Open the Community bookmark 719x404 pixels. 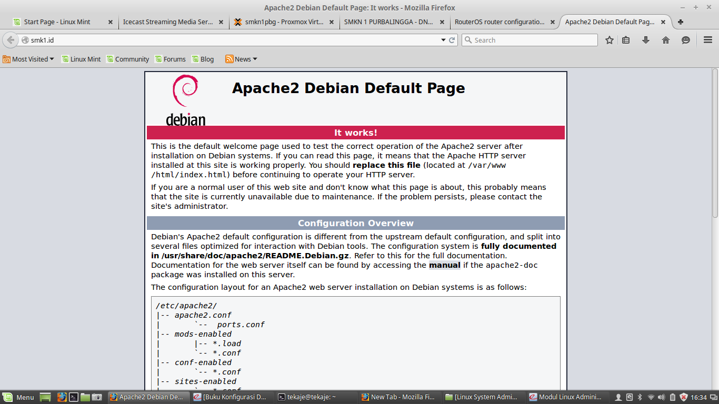(127, 59)
